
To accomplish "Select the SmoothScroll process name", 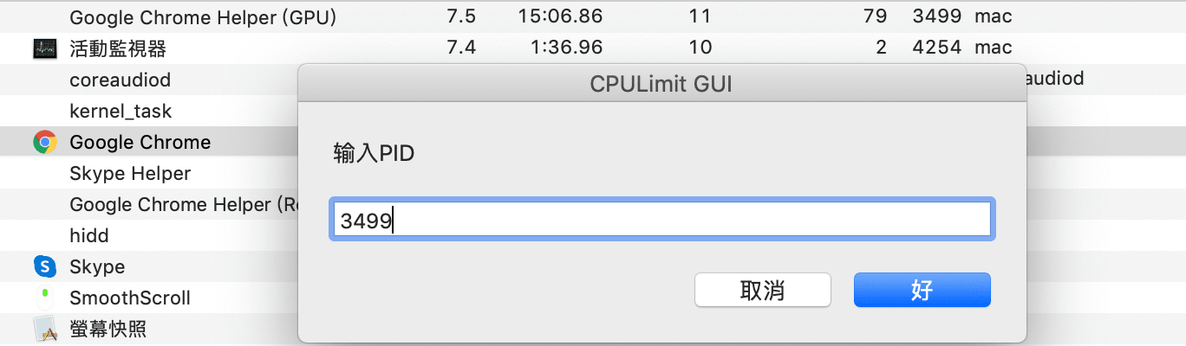I will (x=130, y=298).
